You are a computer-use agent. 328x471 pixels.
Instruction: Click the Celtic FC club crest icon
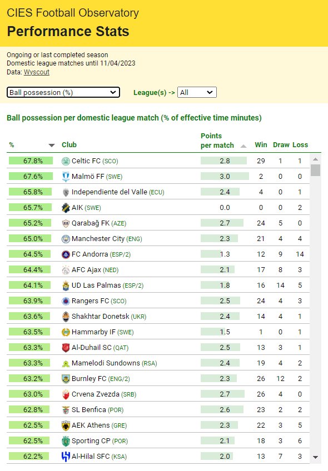[x=66, y=161]
